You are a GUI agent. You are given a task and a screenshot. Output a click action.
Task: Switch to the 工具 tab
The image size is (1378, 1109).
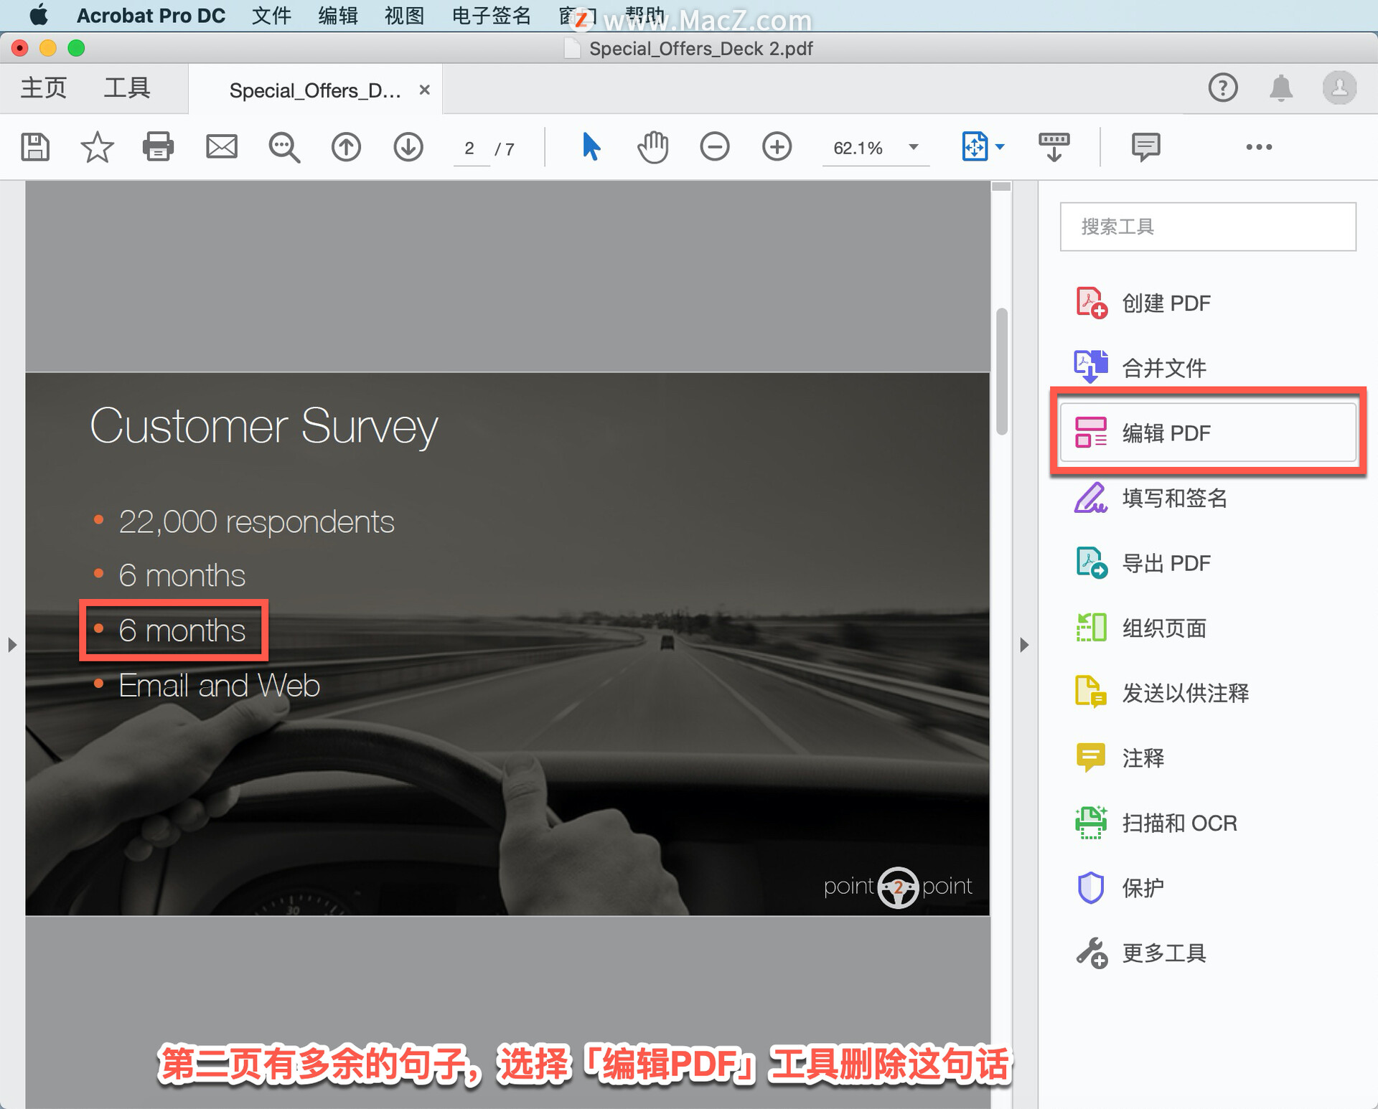[x=127, y=88]
